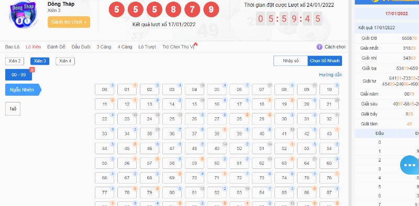Pick number 64 in the grid
Image resolution: width=419 pixels, height=206 pixels.
pos(306,163)
